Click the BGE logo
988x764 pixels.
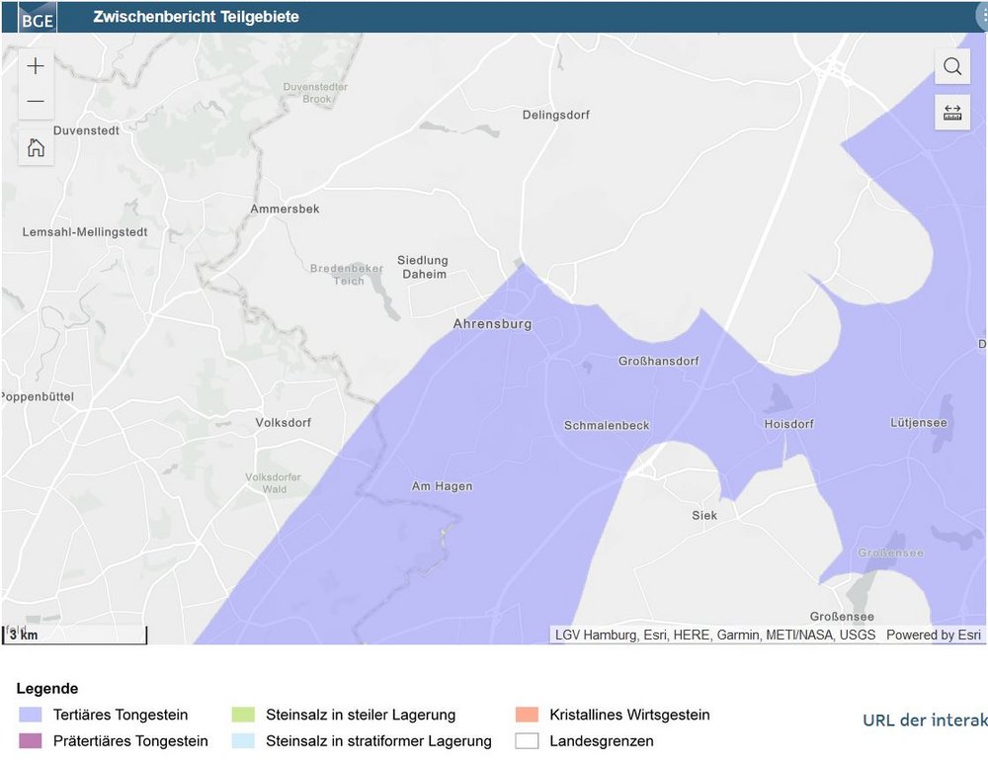click(x=37, y=18)
